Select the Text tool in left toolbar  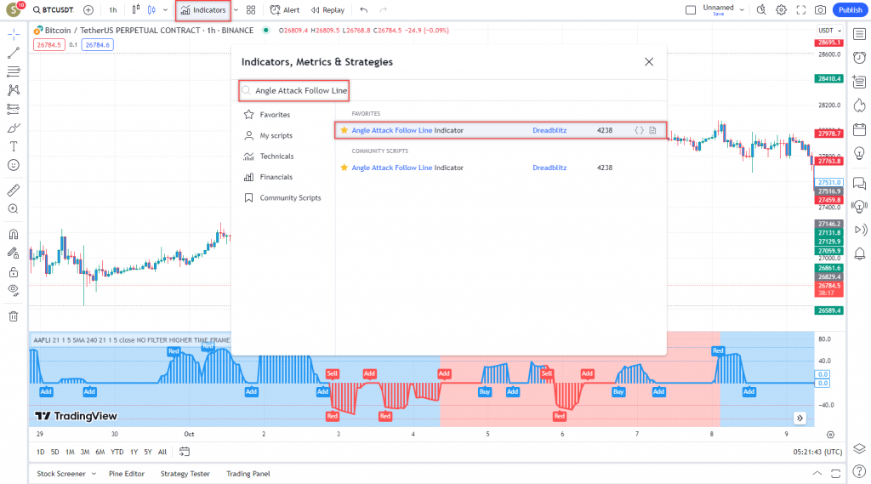[x=14, y=145]
